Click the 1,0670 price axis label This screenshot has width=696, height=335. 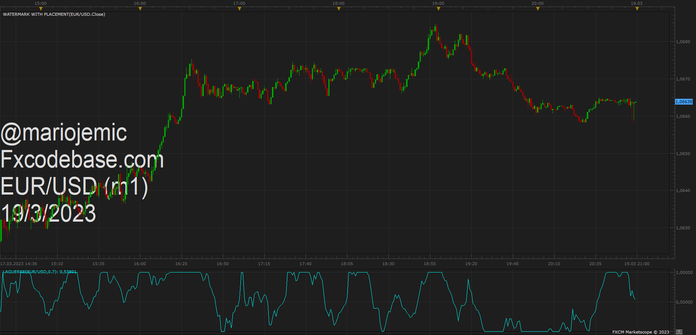[683, 79]
